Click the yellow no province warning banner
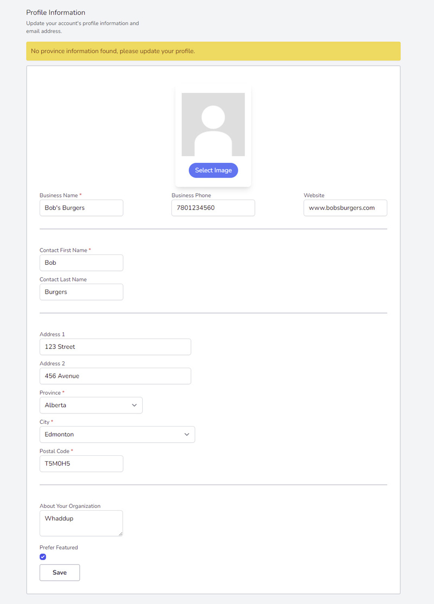Screen dimensions: 434x604 213,51
